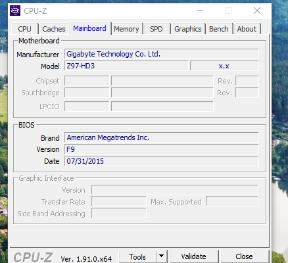Switch to the Graphics tab

[188, 29]
